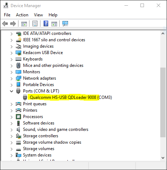The image size is (167, 170).
Task: Expand the Keyboards category
Action: (11, 59)
